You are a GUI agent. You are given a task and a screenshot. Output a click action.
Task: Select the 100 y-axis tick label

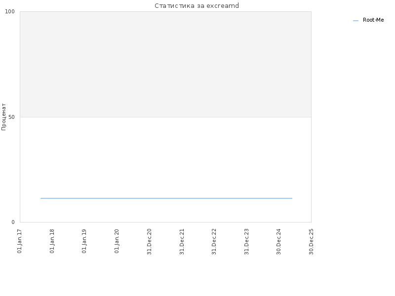tap(10, 11)
